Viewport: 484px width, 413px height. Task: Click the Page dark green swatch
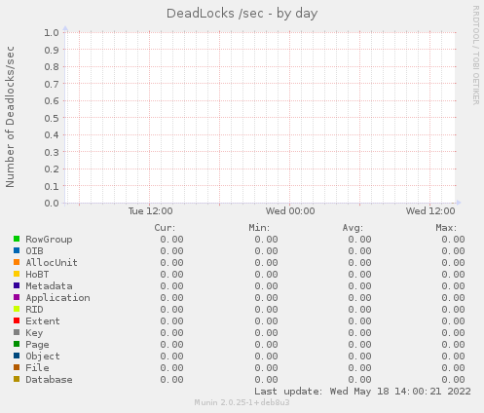(x=17, y=344)
